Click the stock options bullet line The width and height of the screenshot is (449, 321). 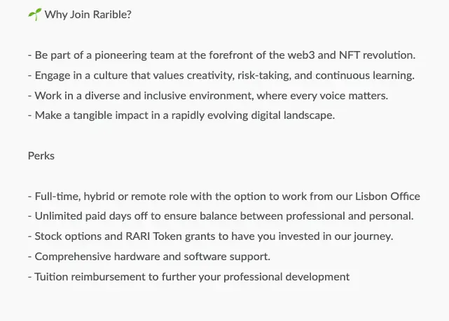tap(211, 236)
